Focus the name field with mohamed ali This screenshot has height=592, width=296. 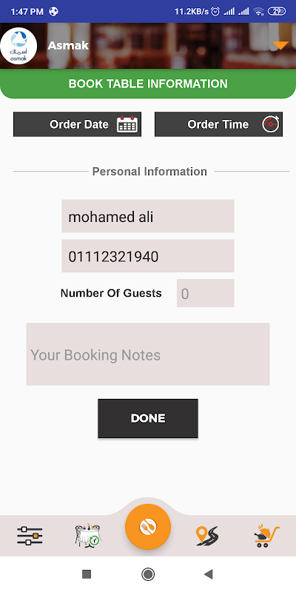tap(148, 216)
